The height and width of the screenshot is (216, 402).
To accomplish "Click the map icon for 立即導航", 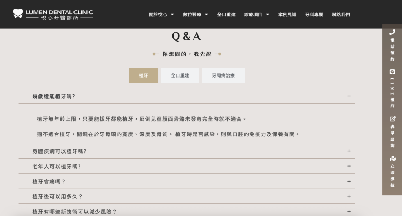I will click(x=393, y=158).
